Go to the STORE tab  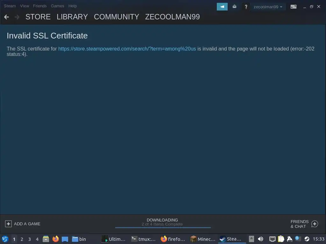click(38, 17)
